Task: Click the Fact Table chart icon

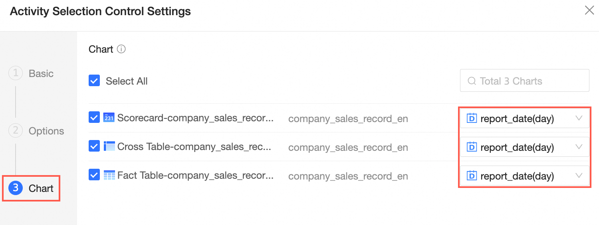Action: click(x=109, y=175)
